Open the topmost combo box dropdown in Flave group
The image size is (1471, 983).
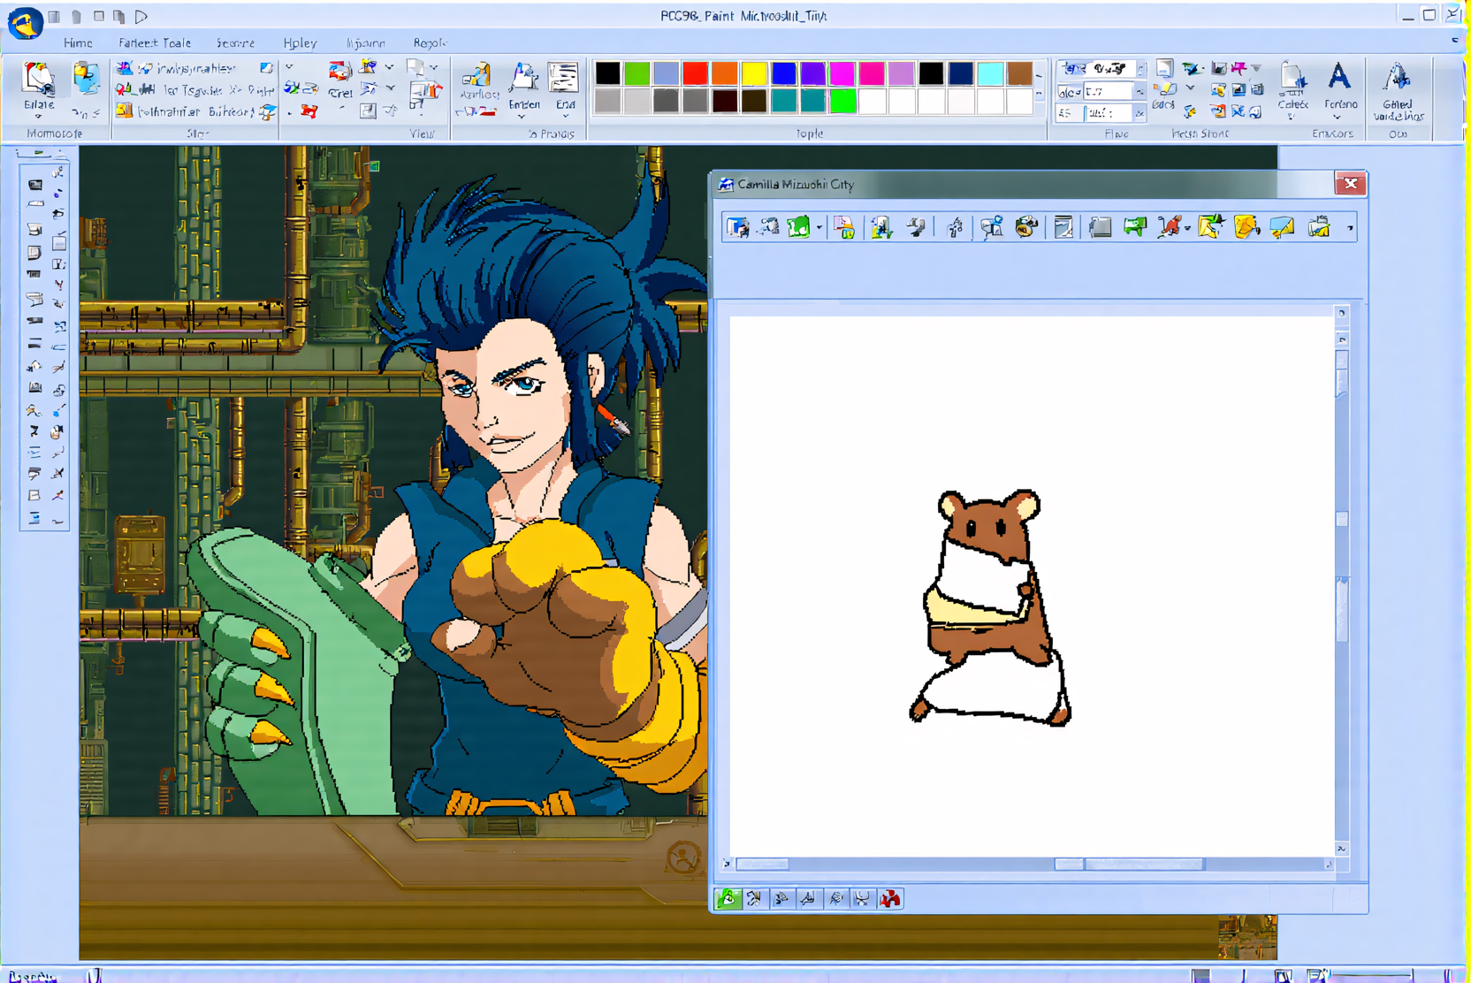tap(1140, 69)
